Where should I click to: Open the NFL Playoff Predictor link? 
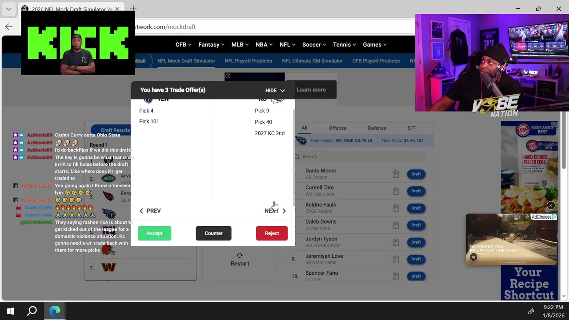pyautogui.click(x=248, y=61)
